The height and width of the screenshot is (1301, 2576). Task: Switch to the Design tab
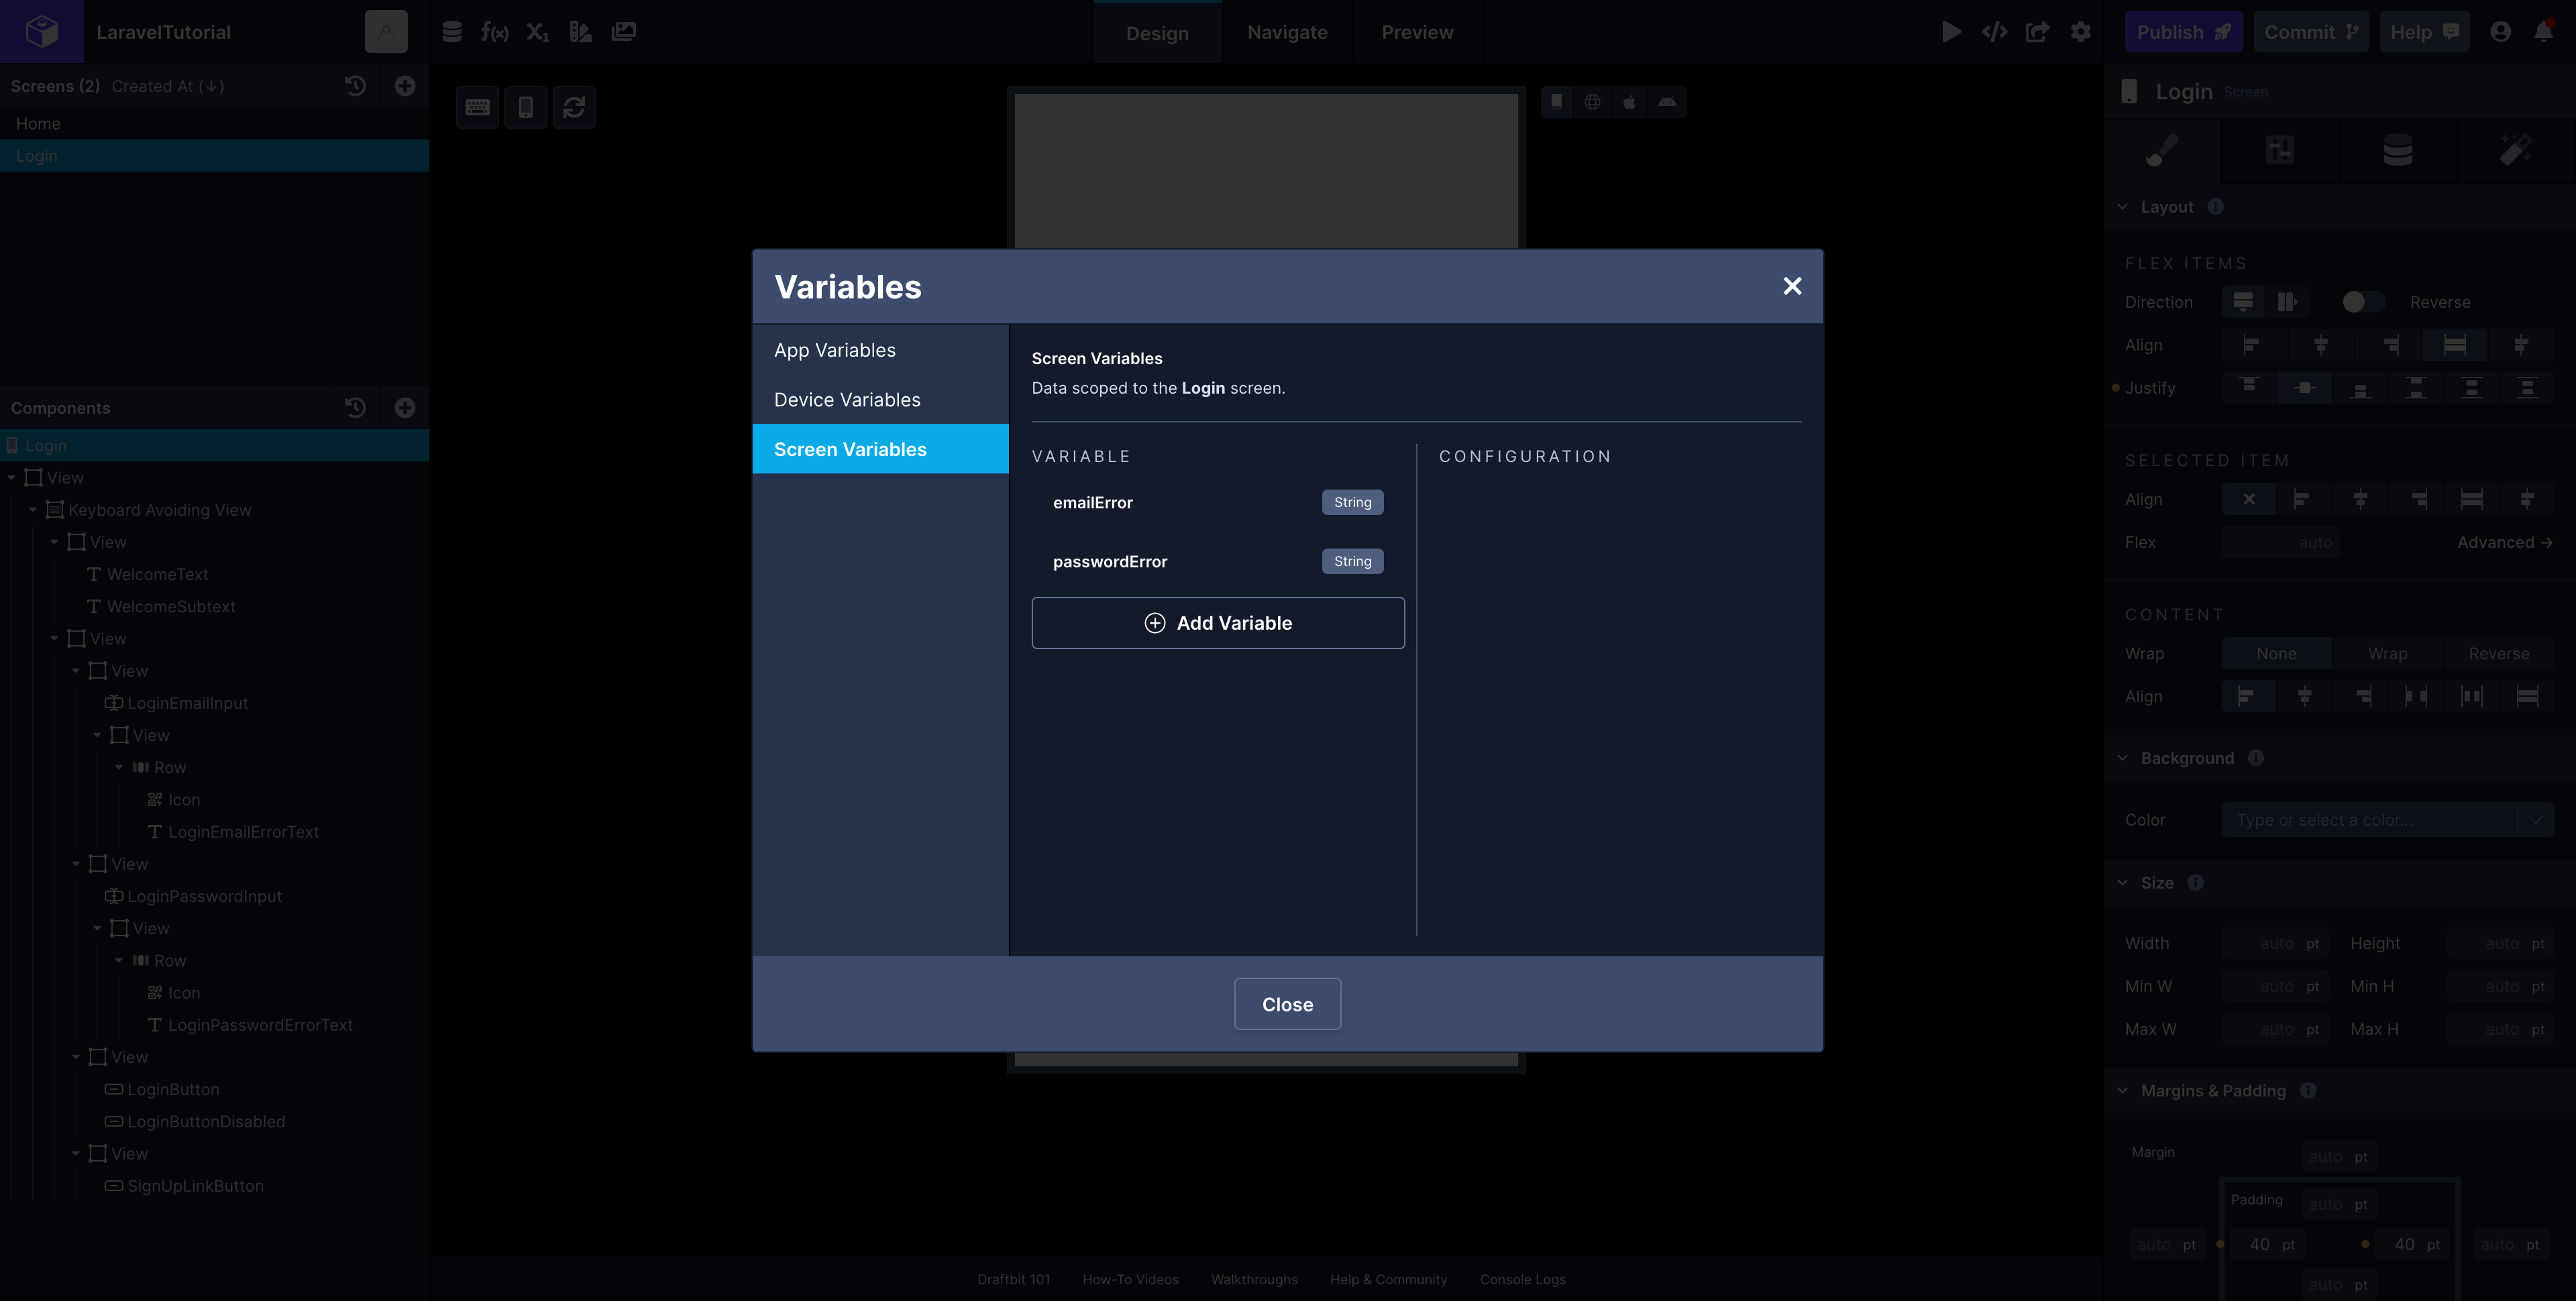pyautogui.click(x=1157, y=33)
